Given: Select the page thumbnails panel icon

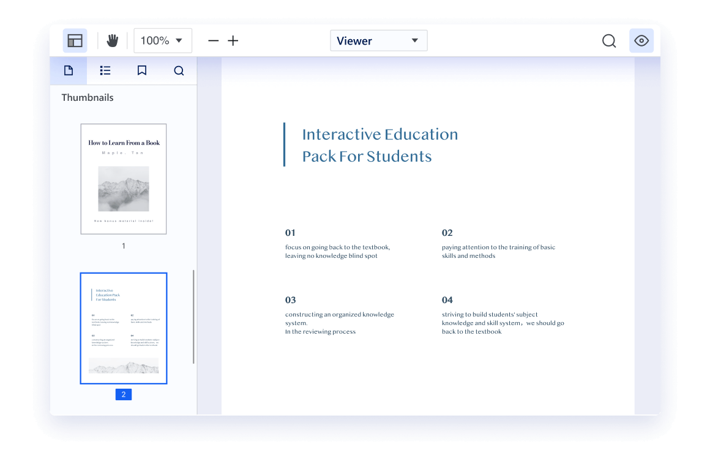Looking at the screenshot, I should click(69, 70).
